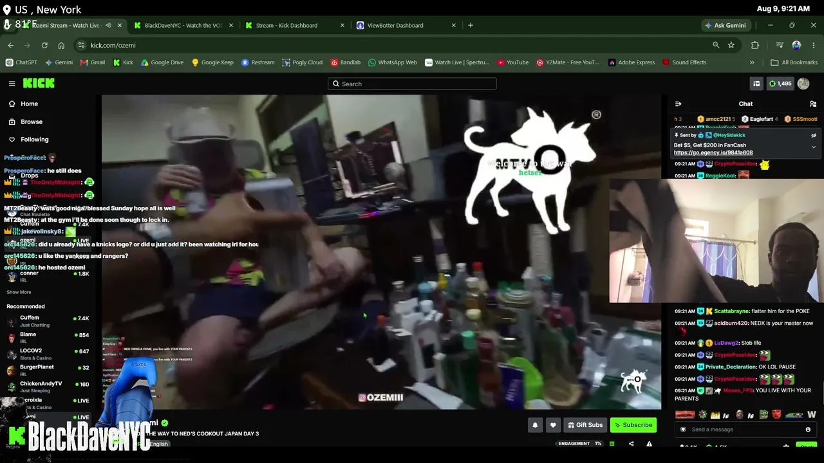
Task: Report the stream with warning icon
Action: pos(649,444)
